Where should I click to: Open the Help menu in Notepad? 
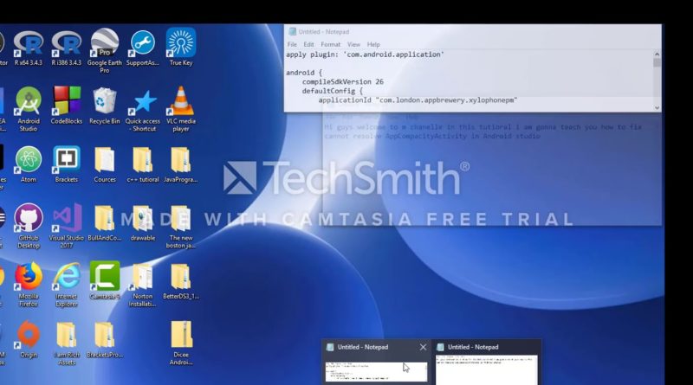pos(373,44)
